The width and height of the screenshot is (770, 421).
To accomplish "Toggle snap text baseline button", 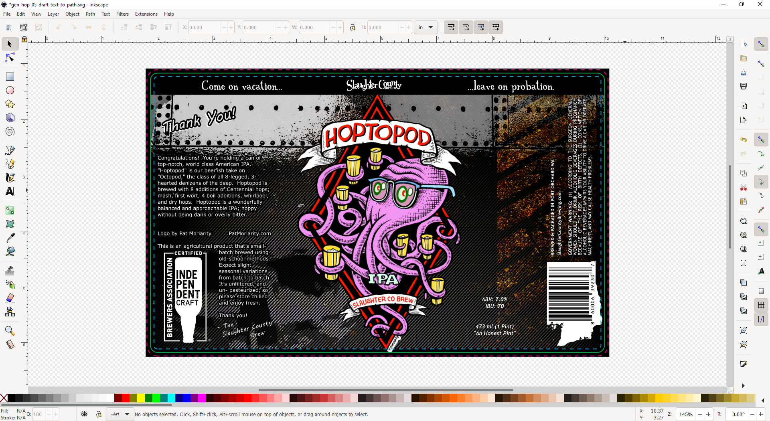I will [761, 271].
